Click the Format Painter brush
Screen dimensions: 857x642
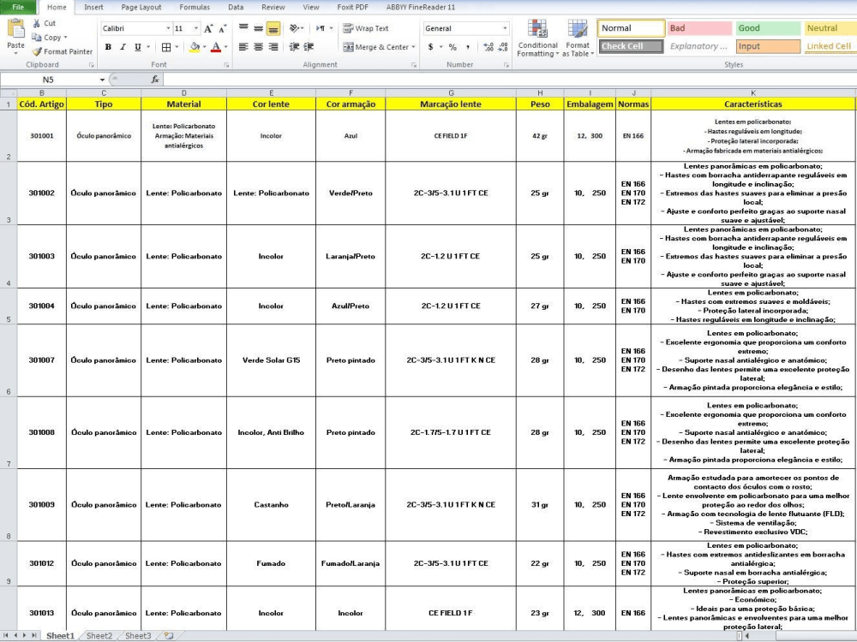click(37, 51)
